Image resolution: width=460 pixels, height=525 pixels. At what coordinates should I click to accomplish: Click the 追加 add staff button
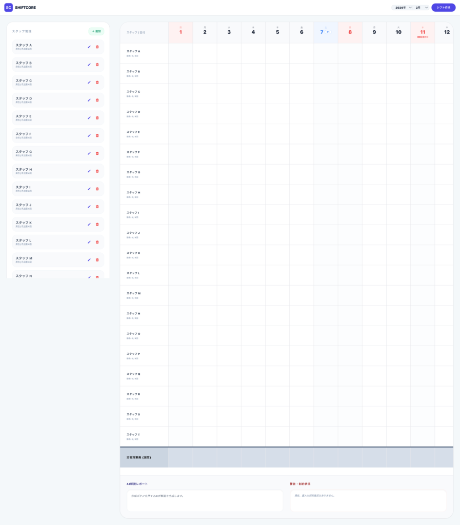click(96, 31)
